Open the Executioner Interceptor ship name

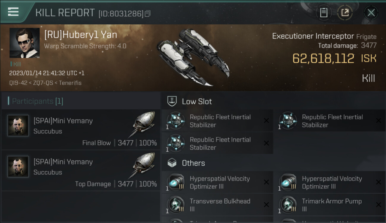[313, 36]
